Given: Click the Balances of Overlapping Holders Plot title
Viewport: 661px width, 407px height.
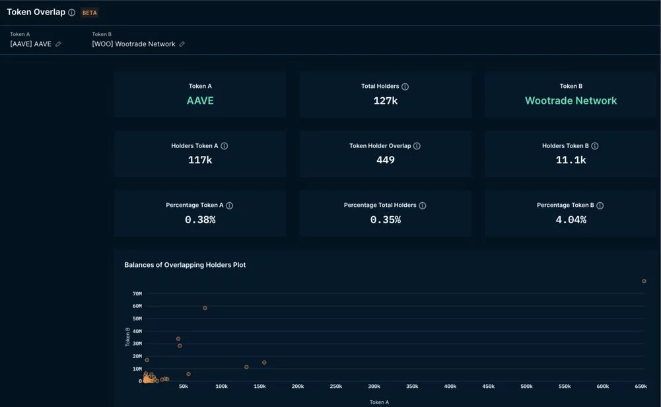Looking at the screenshot, I should [185, 265].
